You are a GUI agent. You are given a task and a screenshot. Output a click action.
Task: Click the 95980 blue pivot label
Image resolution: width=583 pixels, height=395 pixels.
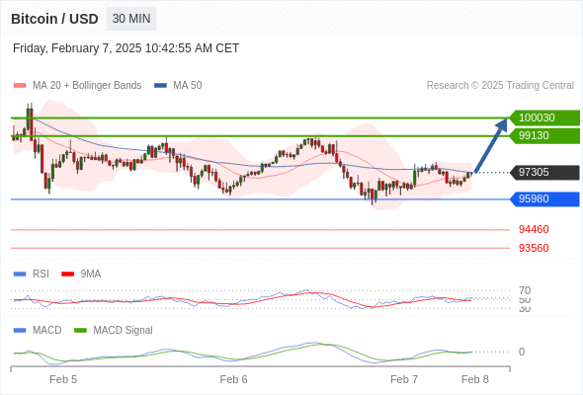(544, 199)
